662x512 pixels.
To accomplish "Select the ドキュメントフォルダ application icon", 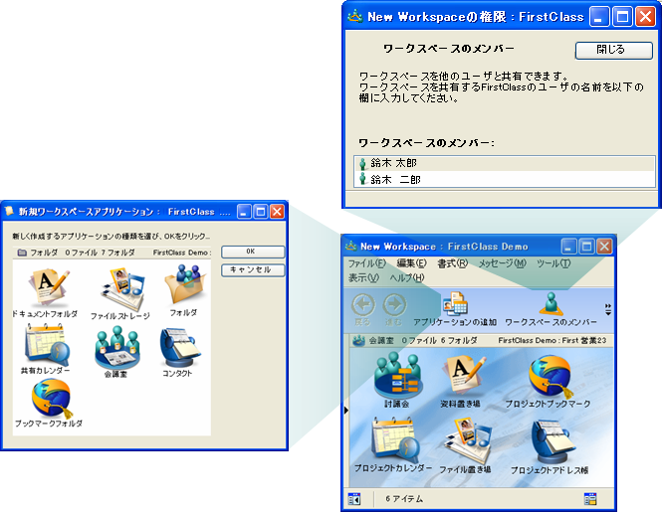I will (48, 286).
